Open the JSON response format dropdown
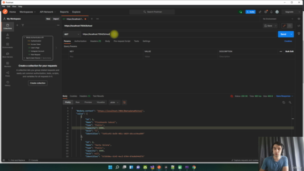The image size is (304, 171). (114, 103)
